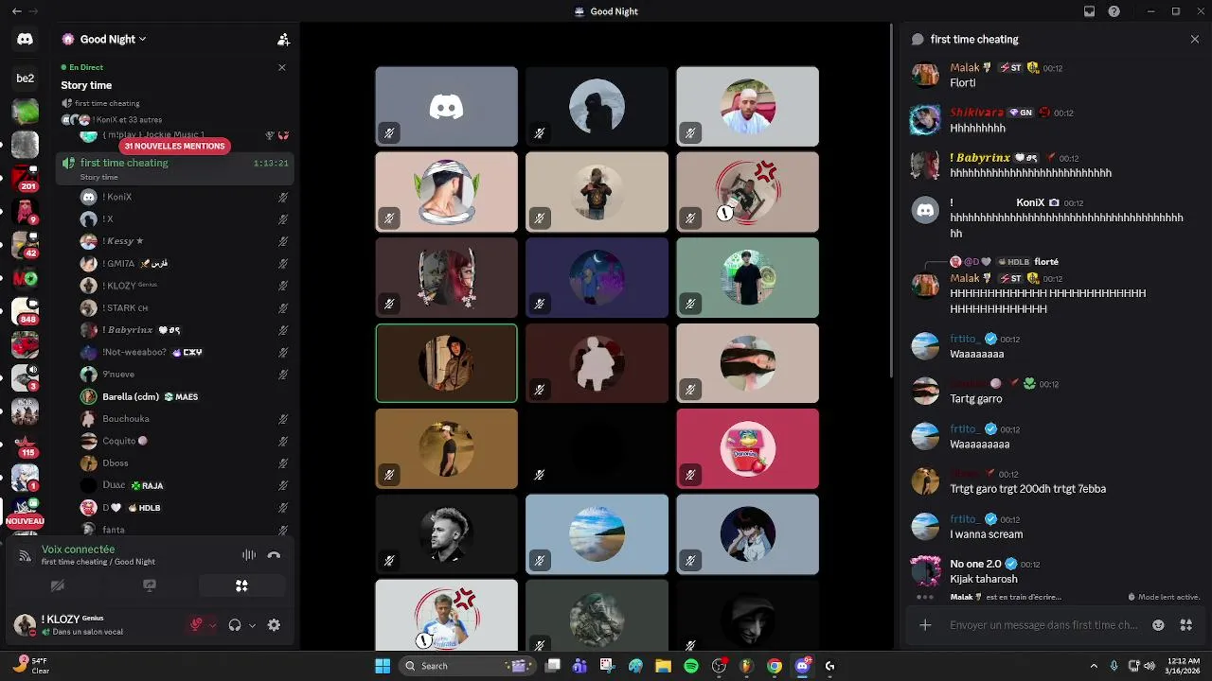Open the taskbar weather widget
This screenshot has width=1212, height=681.
point(31,666)
